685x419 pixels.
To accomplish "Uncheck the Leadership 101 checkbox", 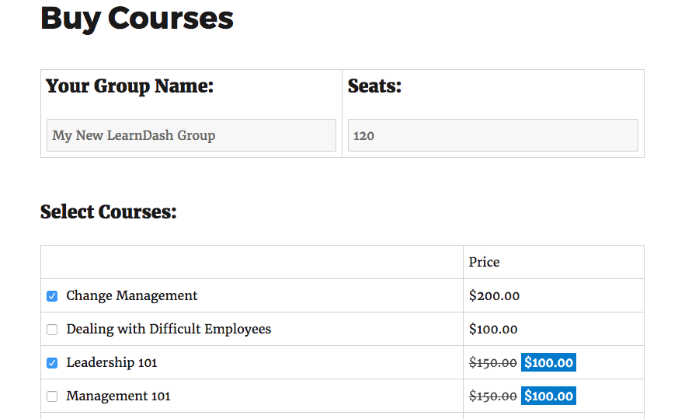I will pos(52,363).
